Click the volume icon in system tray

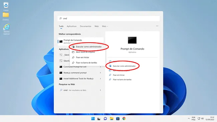tap(202, 118)
